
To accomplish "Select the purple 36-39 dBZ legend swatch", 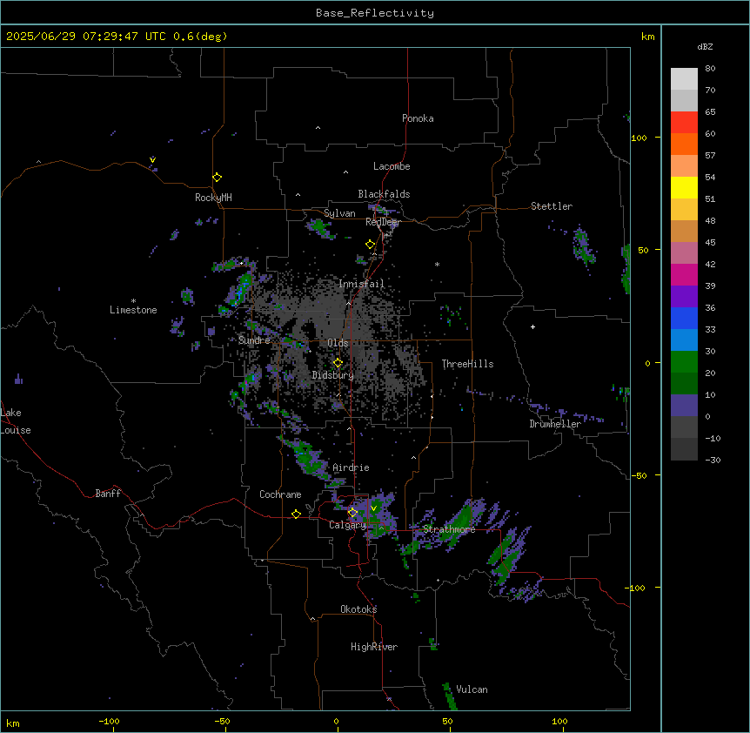I will click(x=684, y=297).
